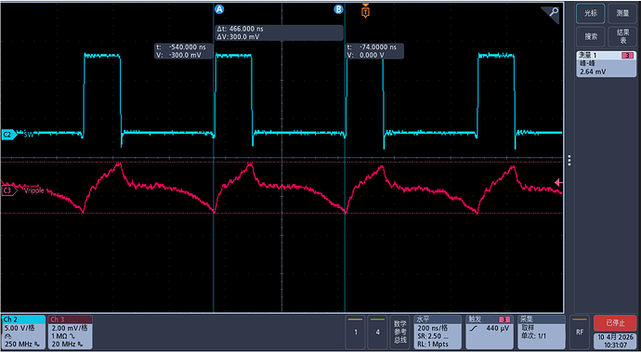Open the 触发 (Trigger) settings badge

[490, 332]
